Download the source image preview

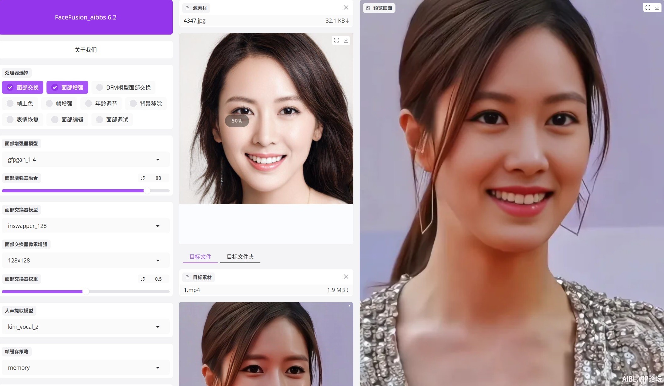pyautogui.click(x=346, y=40)
